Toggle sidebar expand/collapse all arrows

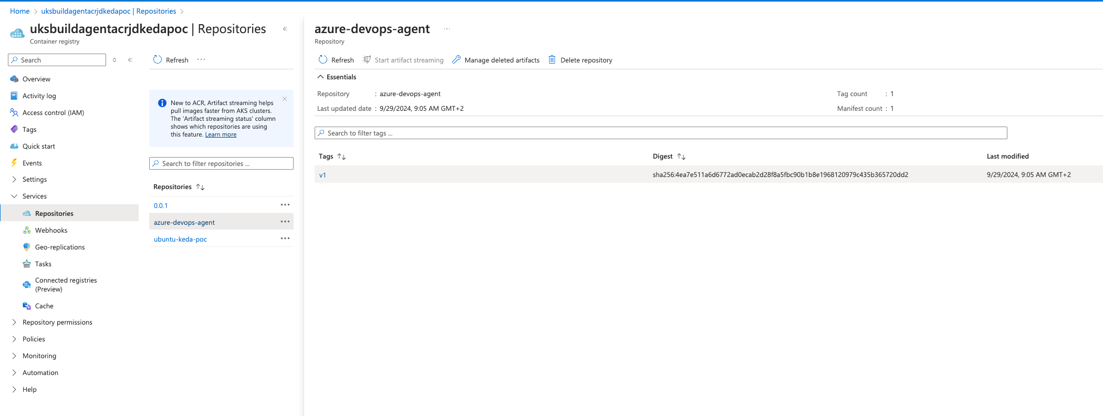pos(115,60)
